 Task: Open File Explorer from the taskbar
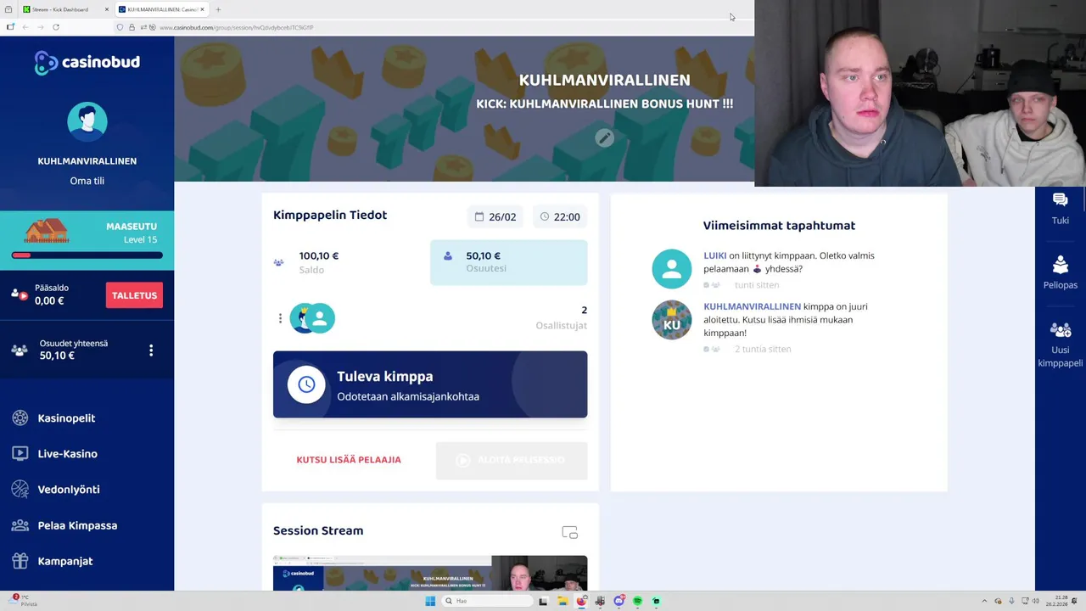coord(563,601)
